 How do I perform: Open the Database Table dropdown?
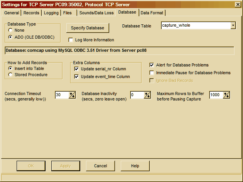point(233,26)
